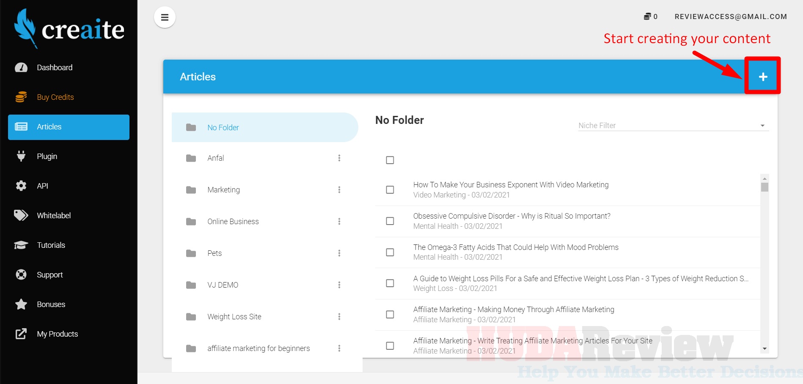This screenshot has height=384, width=803.
Task: Open A Guide to Weight Loss Pills article
Action: (580, 279)
